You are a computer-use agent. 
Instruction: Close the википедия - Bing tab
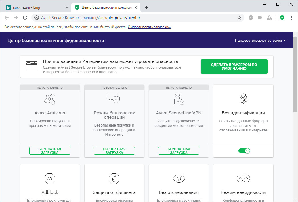click(x=67, y=7)
